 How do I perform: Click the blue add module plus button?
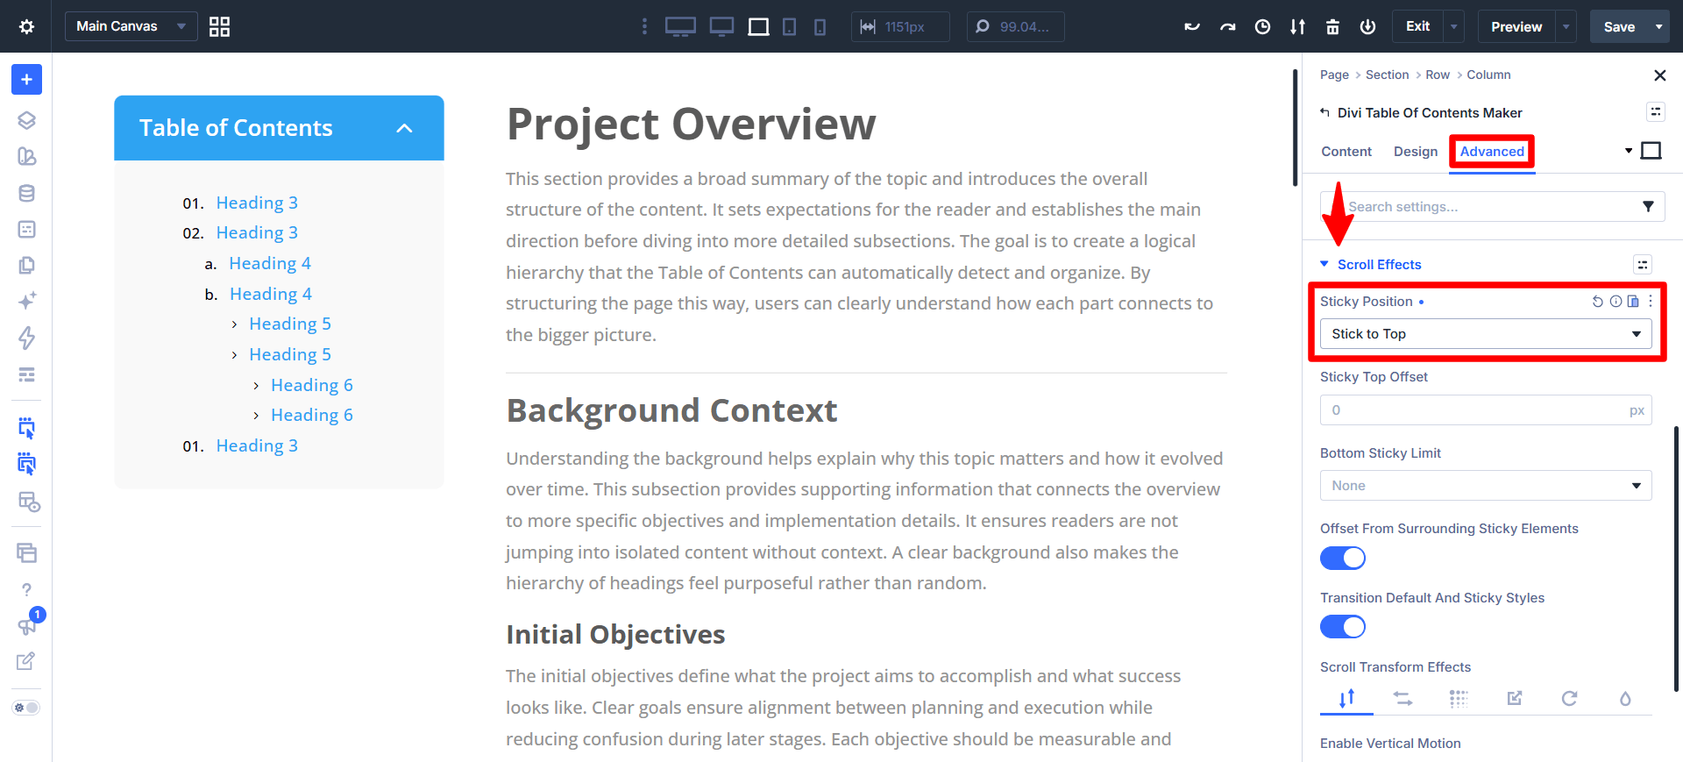pos(26,79)
